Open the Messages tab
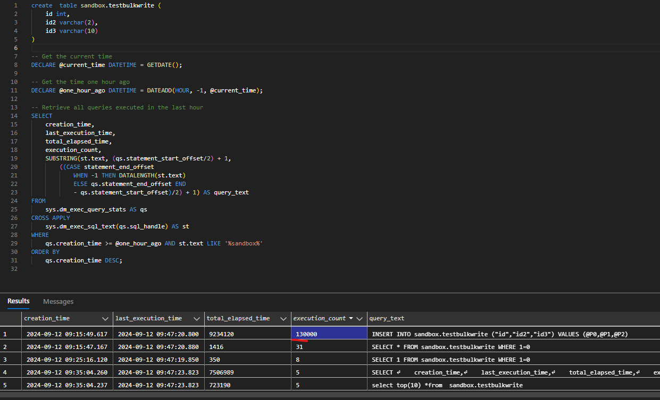This screenshot has width=660, height=400. tap(58, 302)
